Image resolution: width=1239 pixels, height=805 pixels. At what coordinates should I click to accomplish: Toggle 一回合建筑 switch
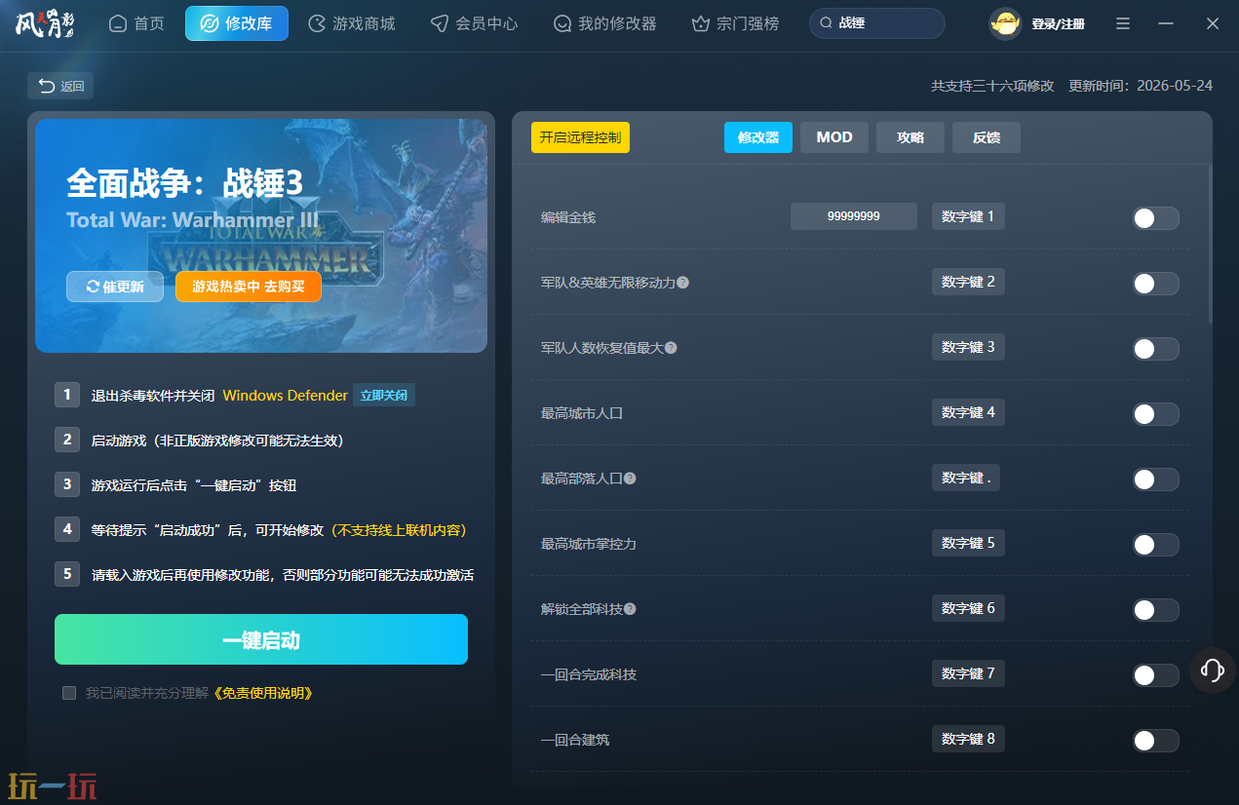click(x=1155, y=741)
